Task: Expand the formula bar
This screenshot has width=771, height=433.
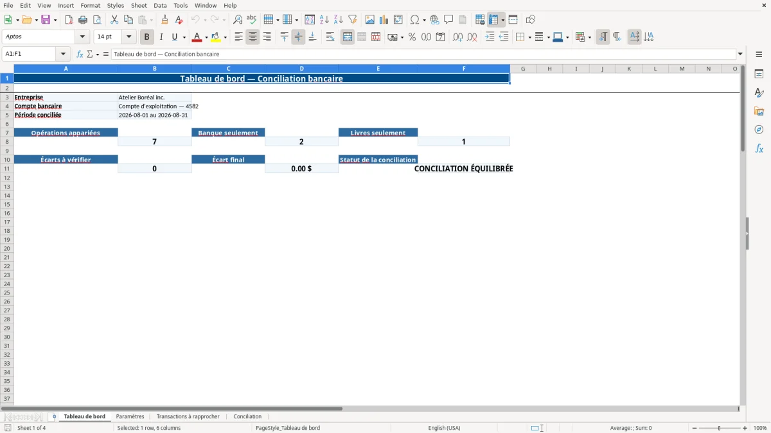Action: click(740, 55)
